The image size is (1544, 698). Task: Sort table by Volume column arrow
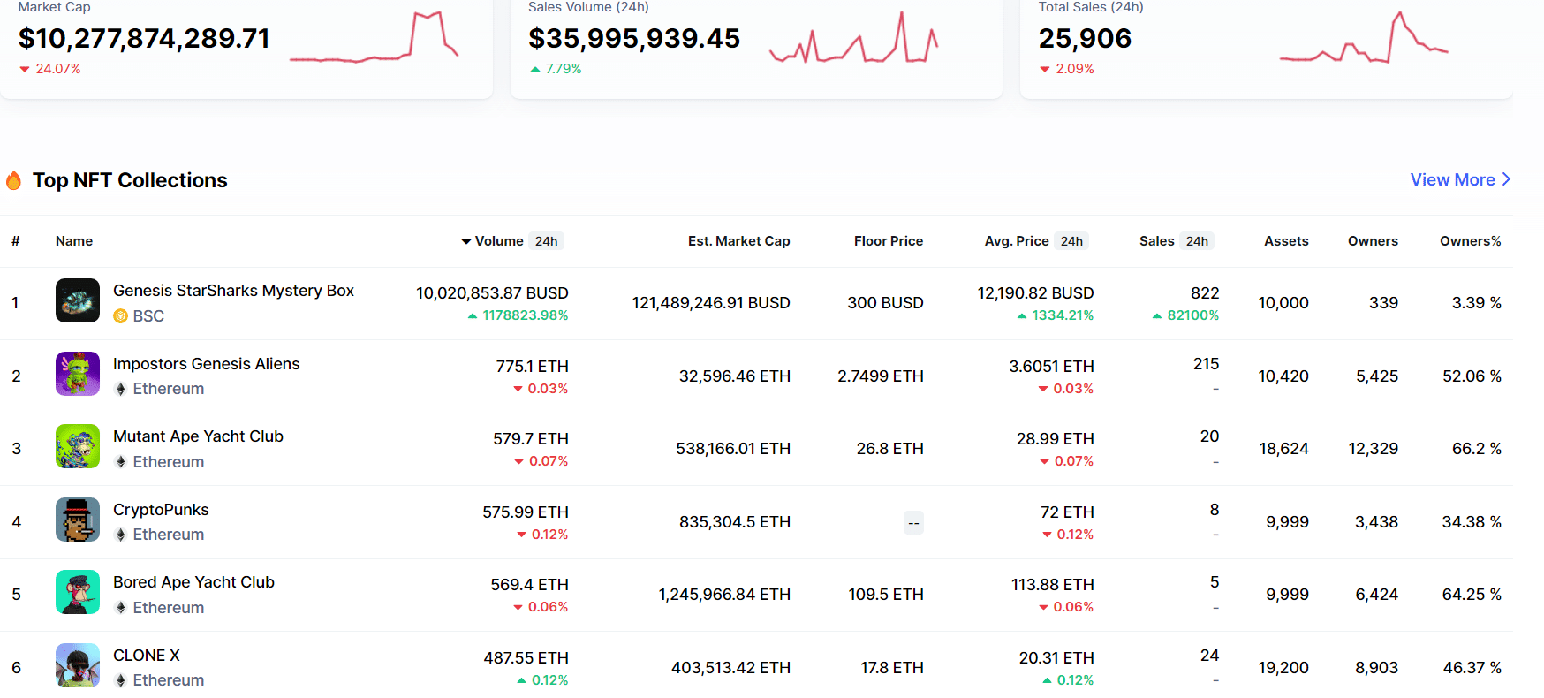(x=466, y=242)
